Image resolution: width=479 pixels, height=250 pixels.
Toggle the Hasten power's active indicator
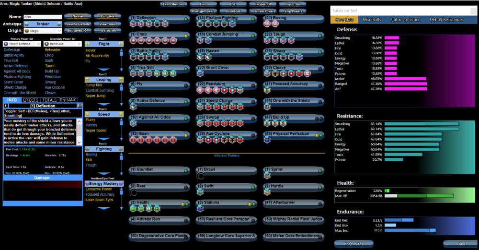253,53
